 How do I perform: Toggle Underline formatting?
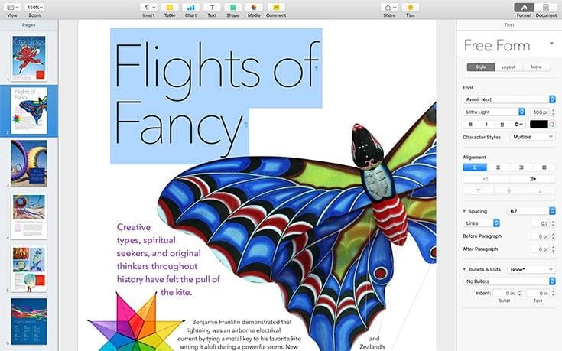pyautogui.click(x=502, y=125)
